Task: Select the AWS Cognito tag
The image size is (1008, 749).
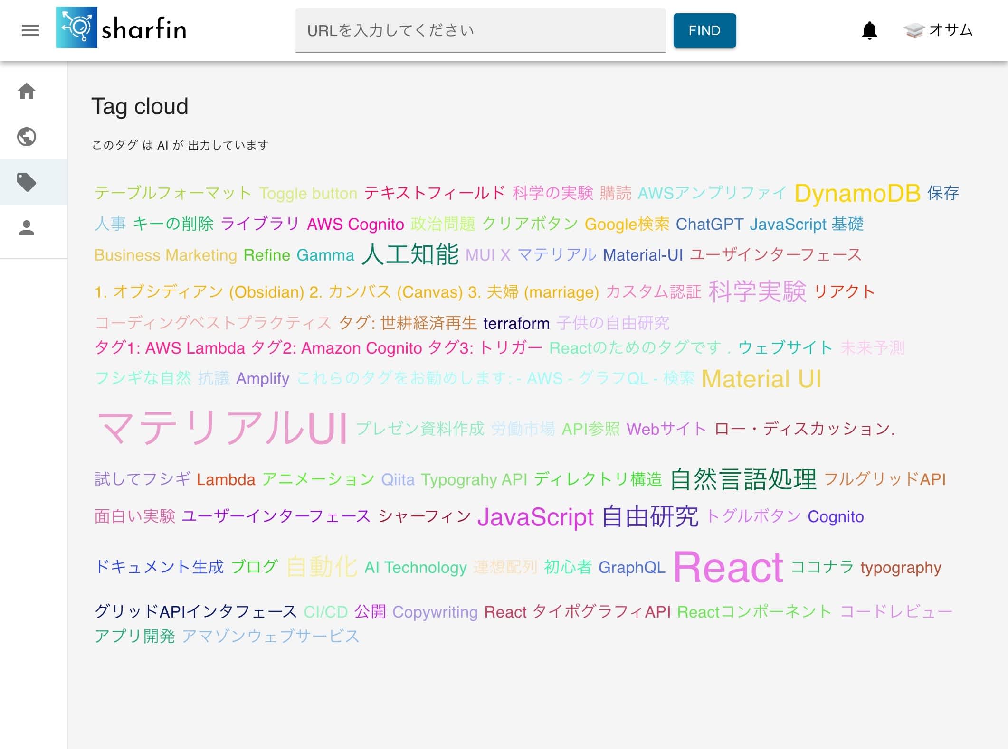Action: (355, 224)
